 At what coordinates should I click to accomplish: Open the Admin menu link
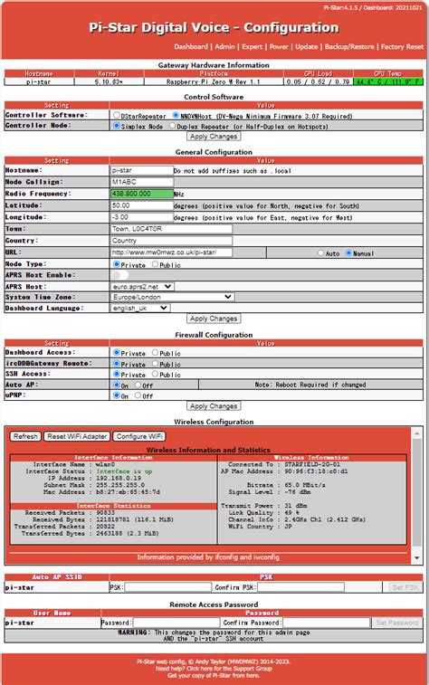click(225, 47)
